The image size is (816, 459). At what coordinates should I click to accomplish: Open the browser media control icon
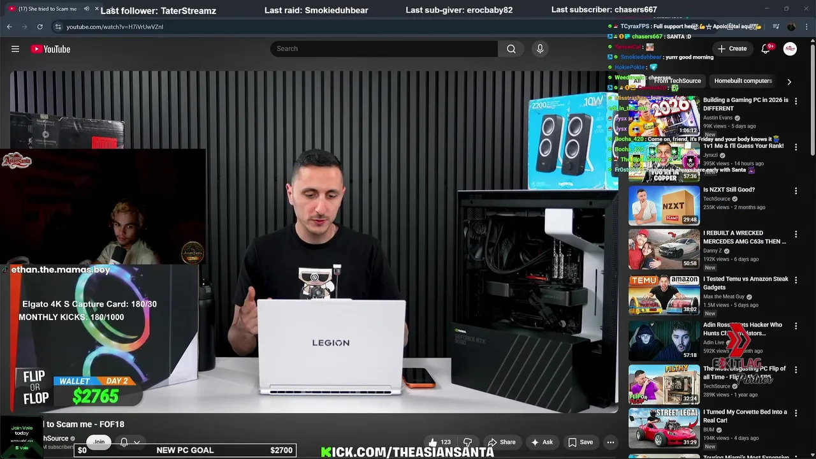pos(776,27)
